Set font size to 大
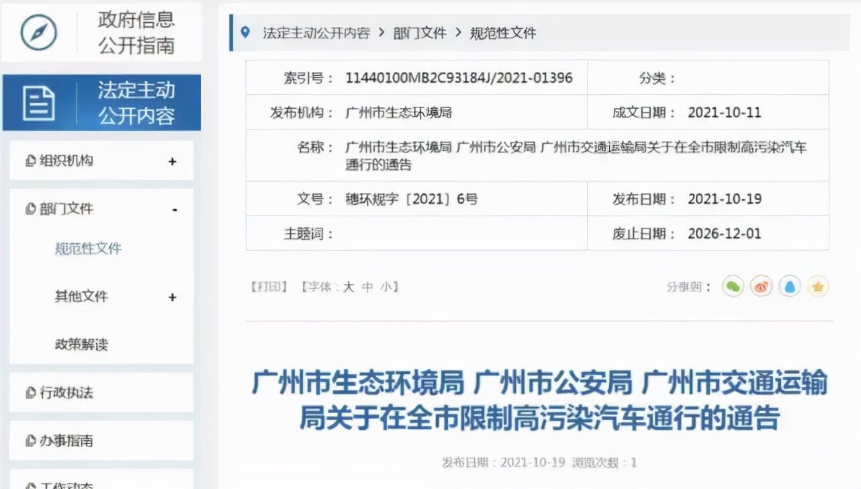Viewport: 861px width, 489px height. coord(349,287)
